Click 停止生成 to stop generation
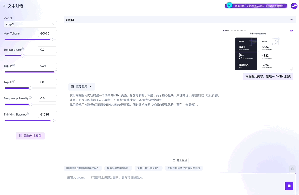 pos(180,160)
